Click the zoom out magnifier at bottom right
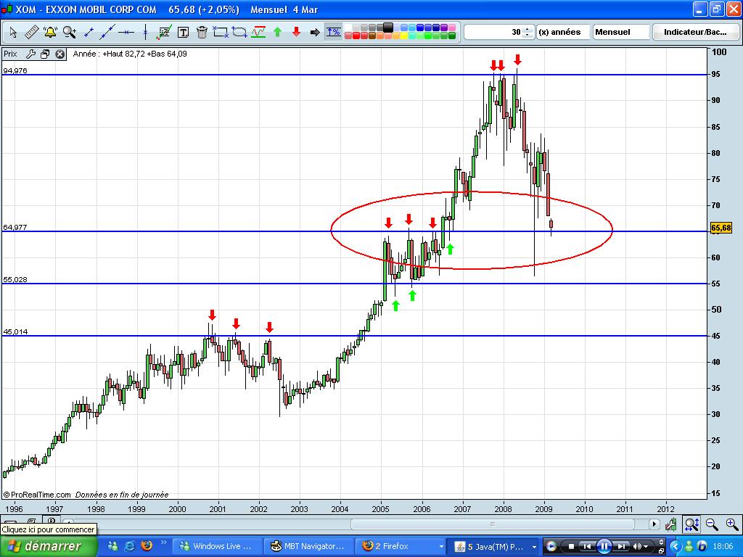Viewport: 743px width, 557px height. [x=712, y=524]
